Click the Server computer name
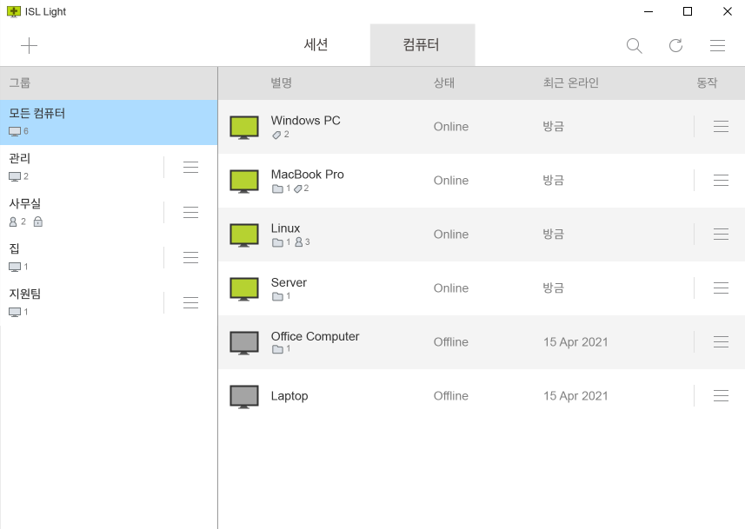Screen dimensions: 745x529 [289, 282]
